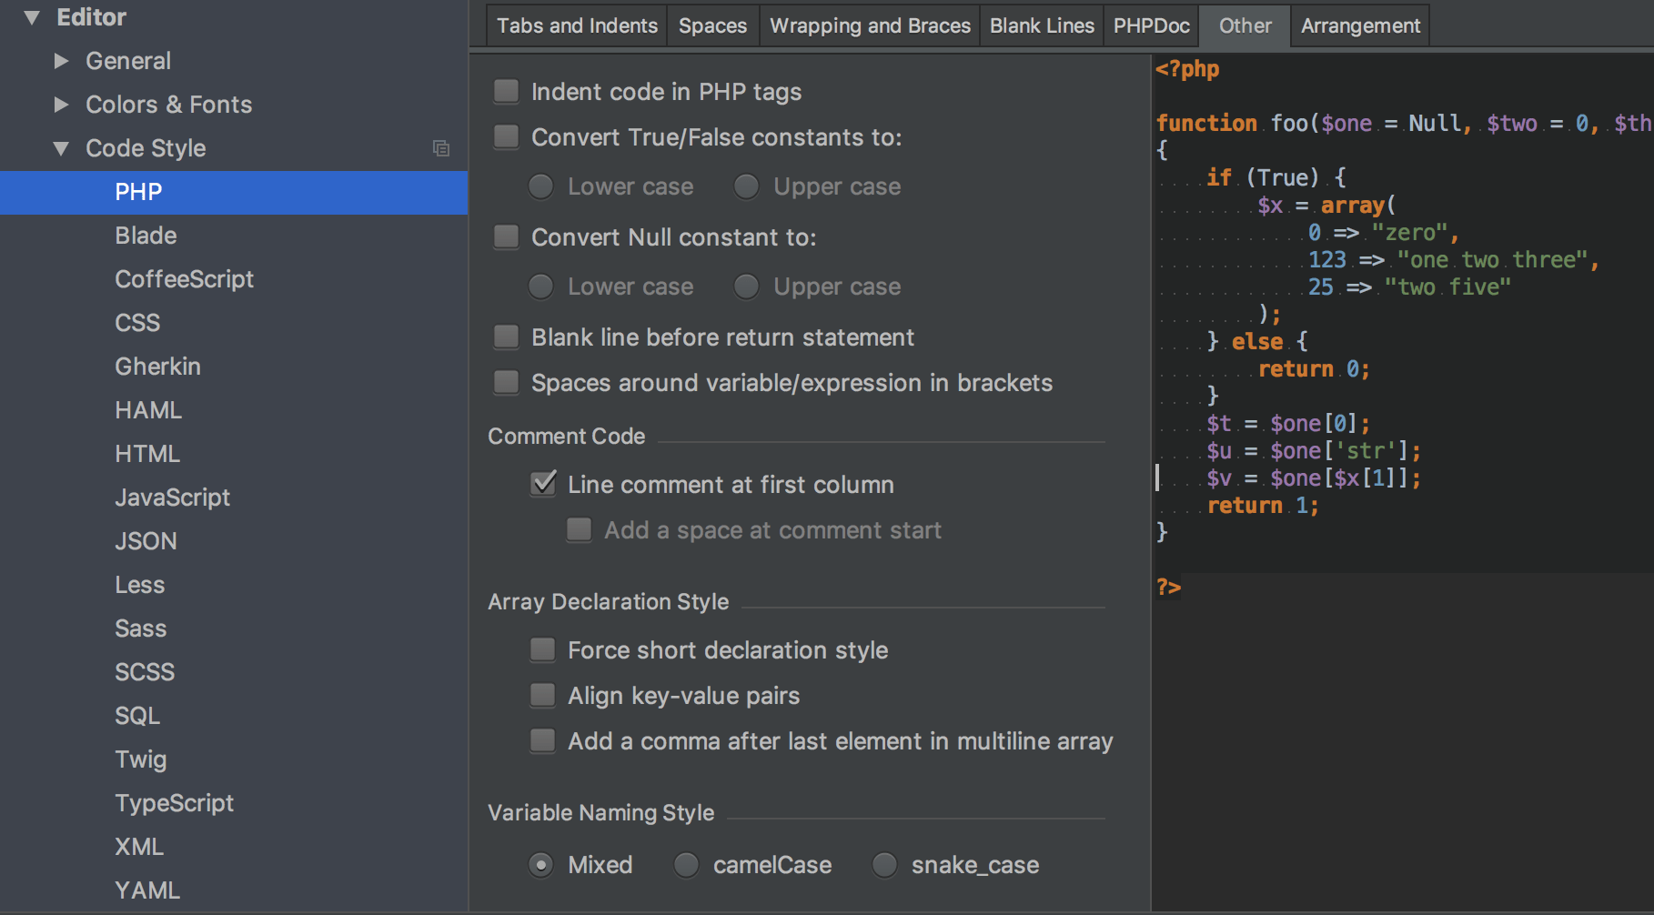This screenshot has width=1654, height=915.
Task: Select camelCase variable naming style
Action: pyautogui.click(x=686, y=865)
